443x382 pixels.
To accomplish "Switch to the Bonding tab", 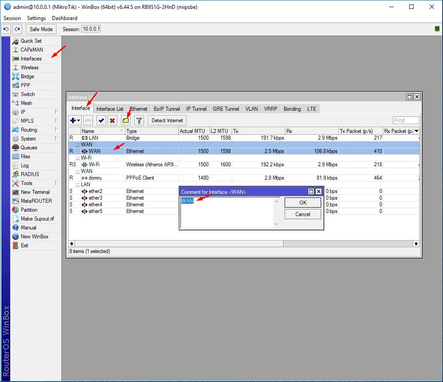I will pyautogui.click(x=292, y=109).
